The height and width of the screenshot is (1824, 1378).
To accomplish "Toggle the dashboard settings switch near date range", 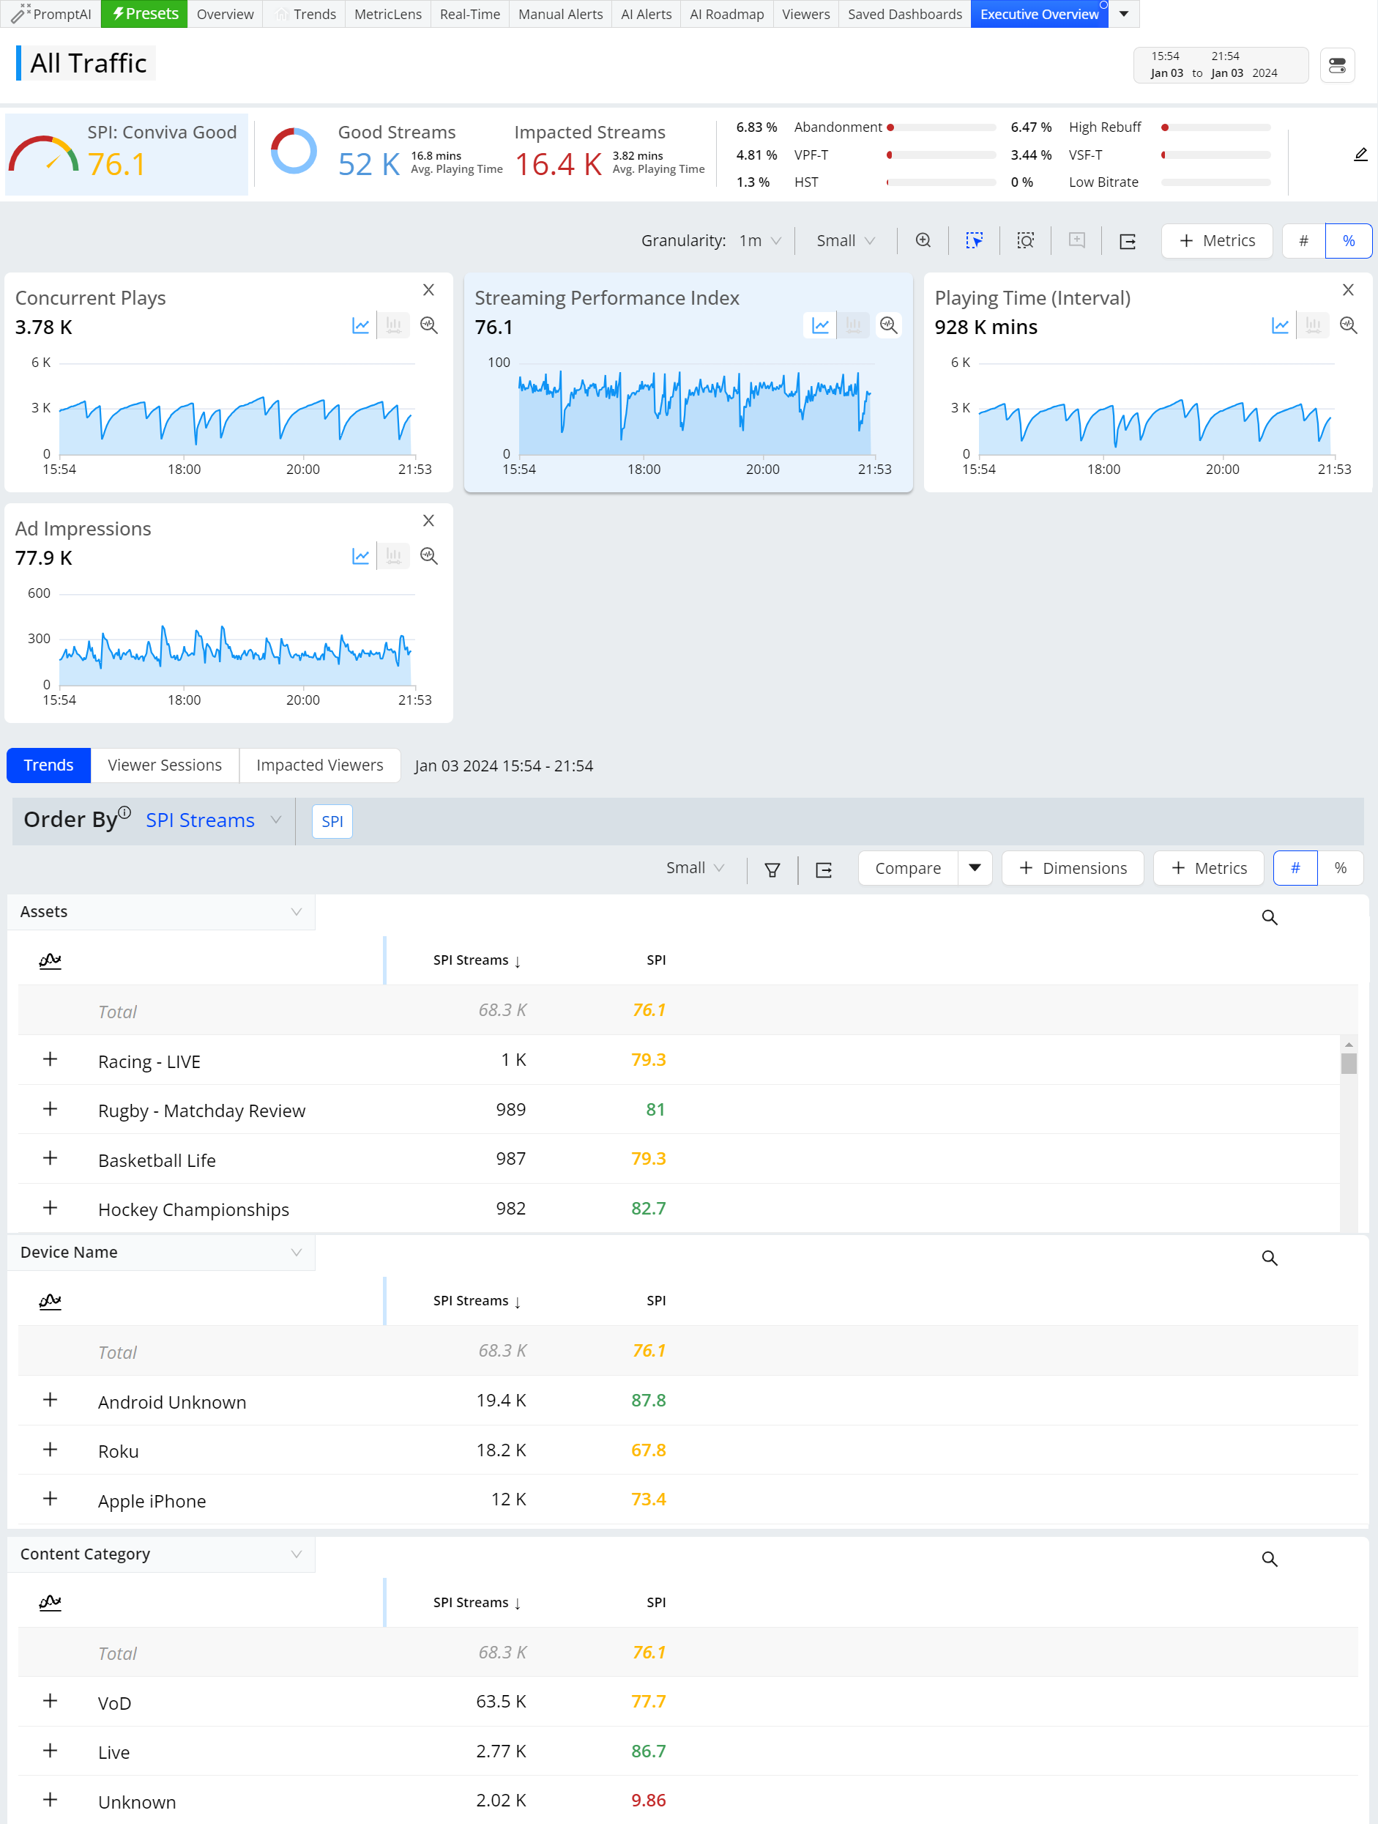I will click(1337, 65).
